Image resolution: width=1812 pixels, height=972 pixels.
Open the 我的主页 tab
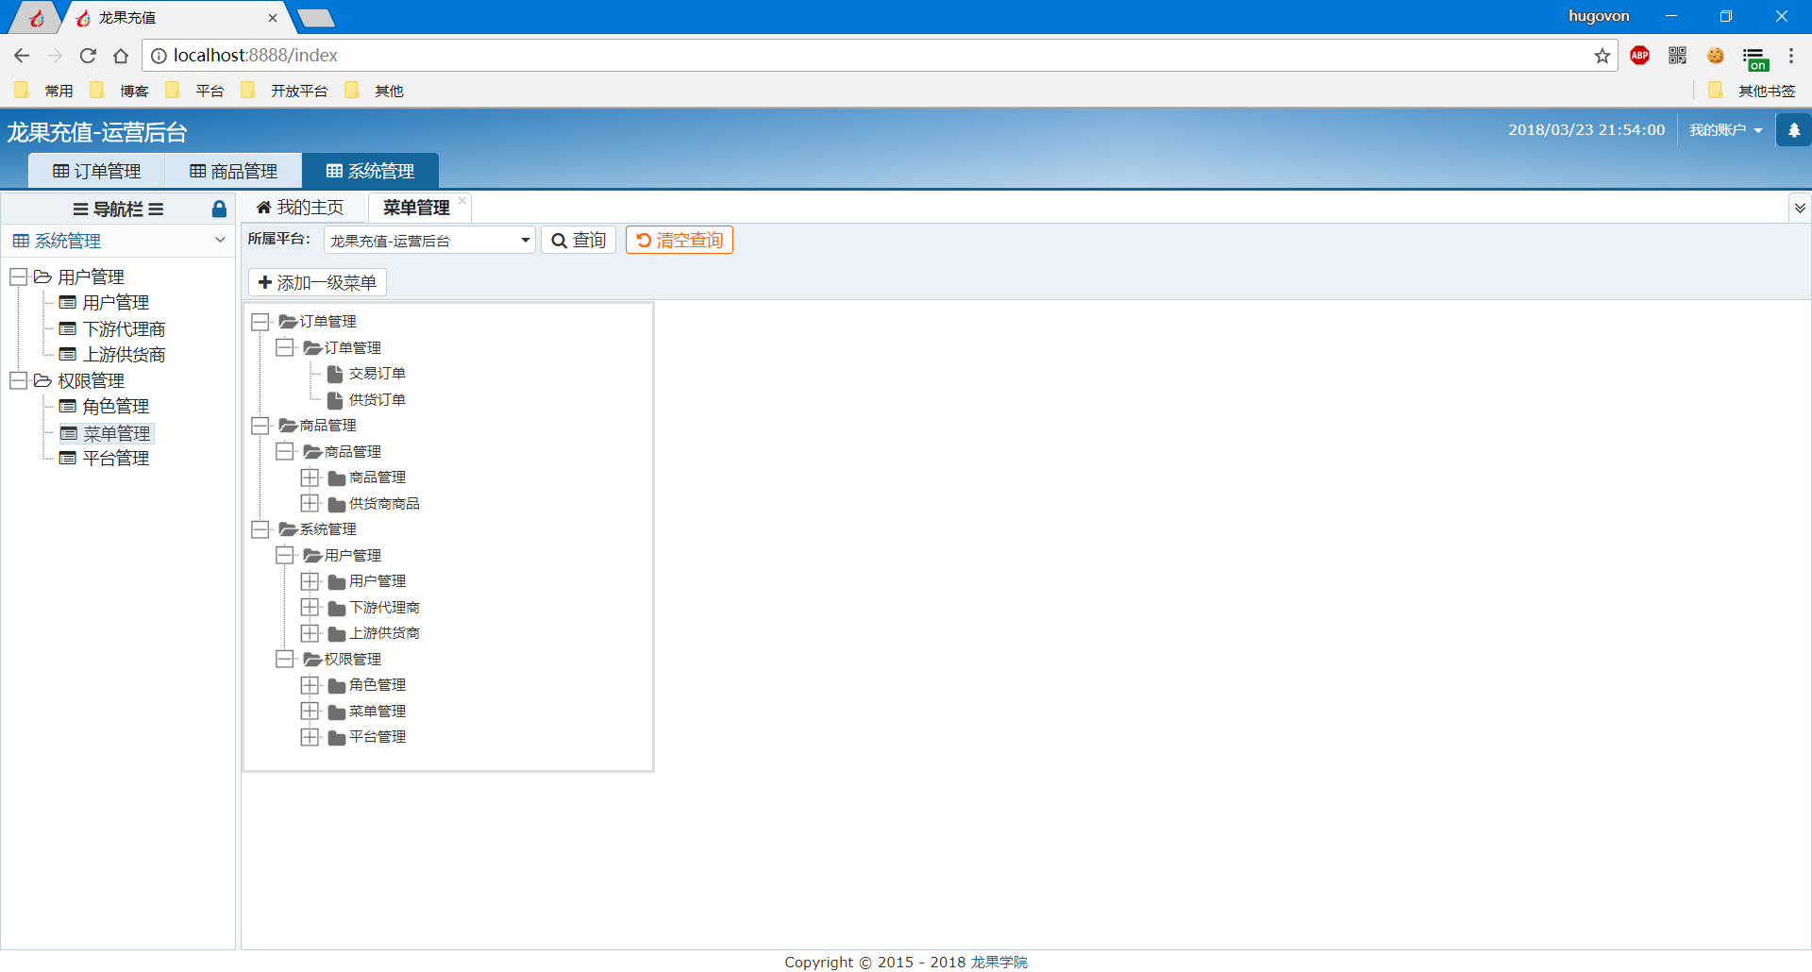click(x=300, y=208)
